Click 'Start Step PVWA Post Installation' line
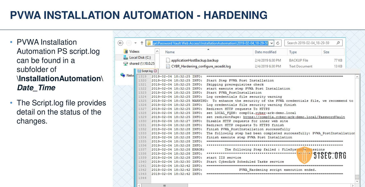 240,80
